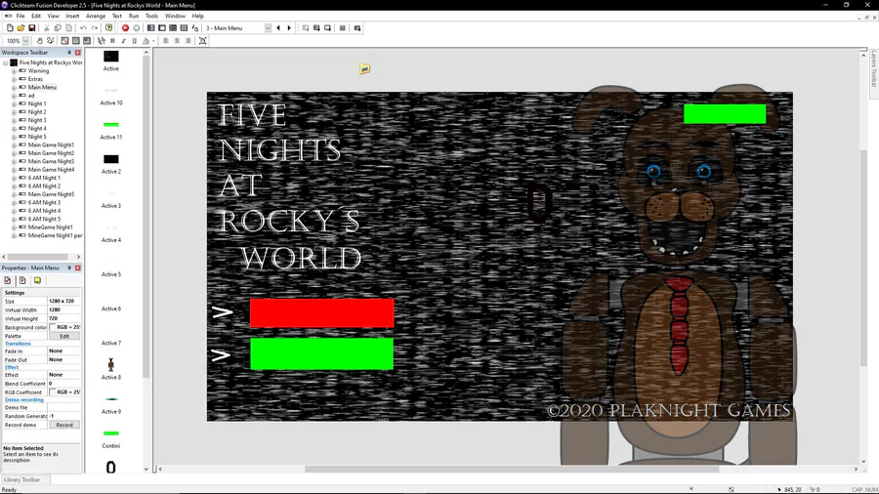Viewport: 879px width, 494px height.
Task: Click the New application icon
Action: tap(10, 28)
